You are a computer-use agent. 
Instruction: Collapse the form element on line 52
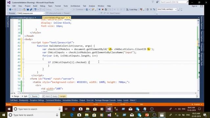23,79
